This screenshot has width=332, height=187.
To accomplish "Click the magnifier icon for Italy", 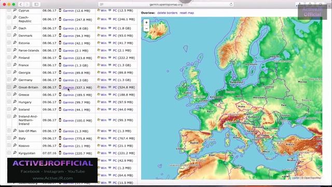I will (x=15, y=138).
